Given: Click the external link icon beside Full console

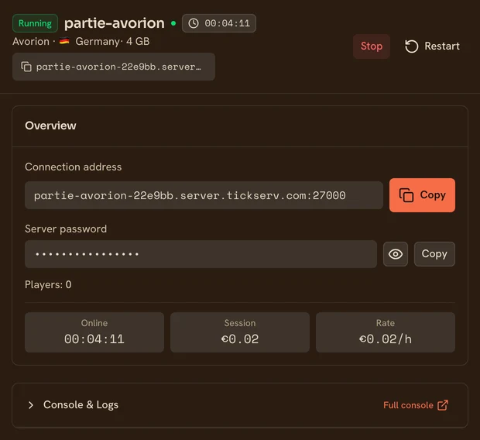Looking at the screenshot, I should (443, 405).
